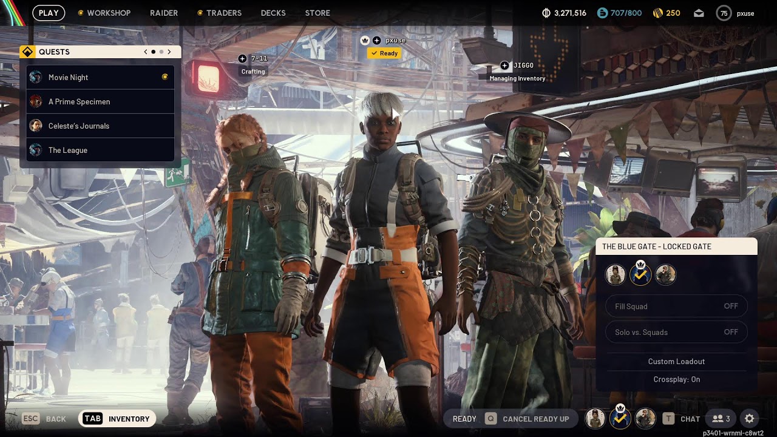Open the A Prime Specimen quest

click(x=100, y=101)
